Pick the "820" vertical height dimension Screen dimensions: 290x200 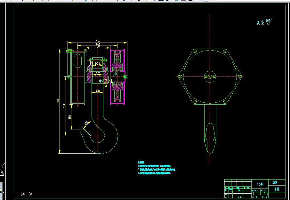(58, 101)
